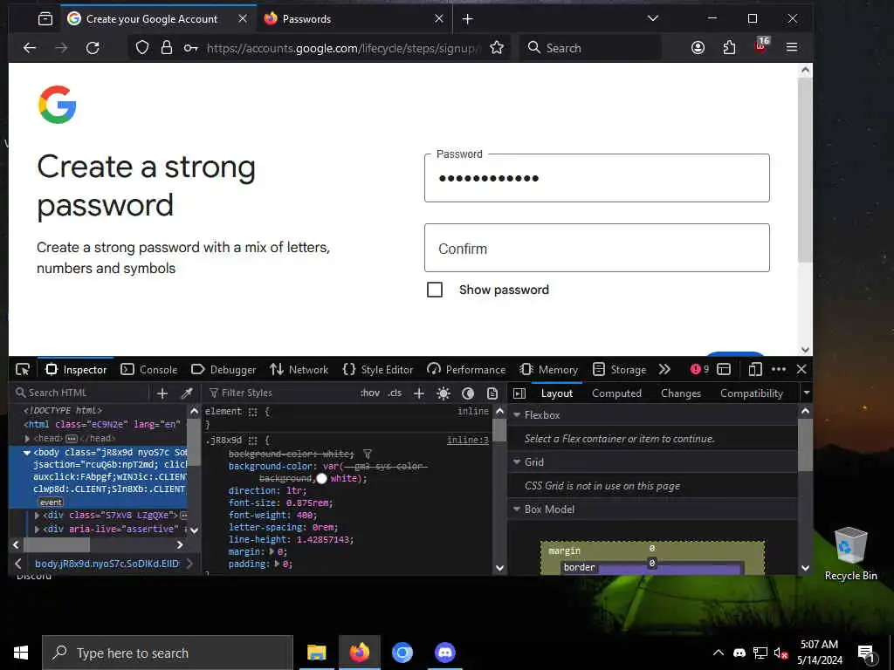
Task: Open the tracking protection shield
Action: click(x=142, y=48)
